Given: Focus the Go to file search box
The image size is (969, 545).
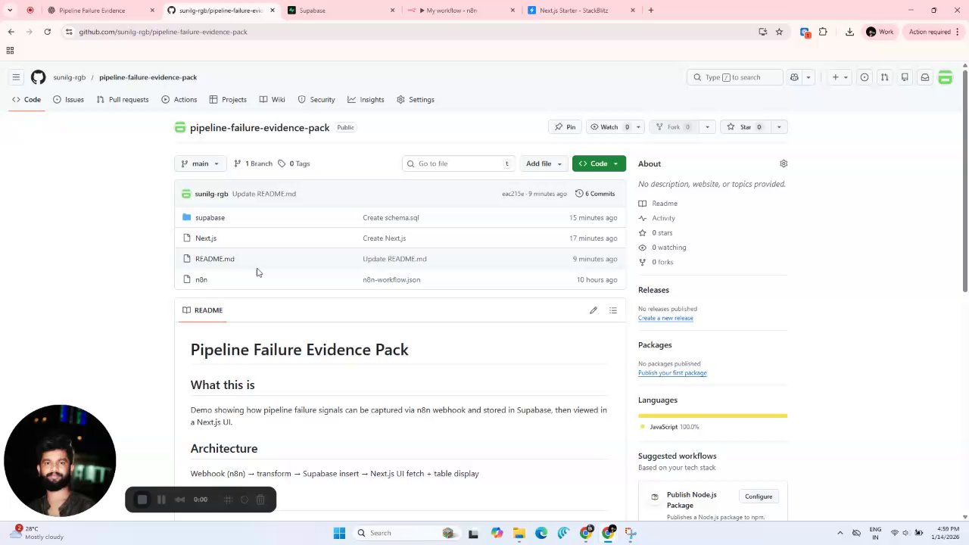Looking at the screenshot, I should (459, 163).
